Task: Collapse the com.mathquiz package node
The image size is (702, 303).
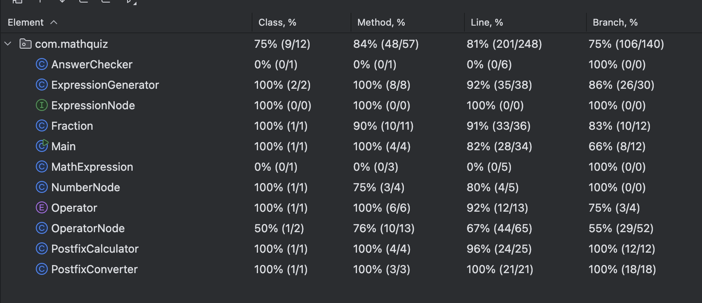Action: click(x=8, y=44)
